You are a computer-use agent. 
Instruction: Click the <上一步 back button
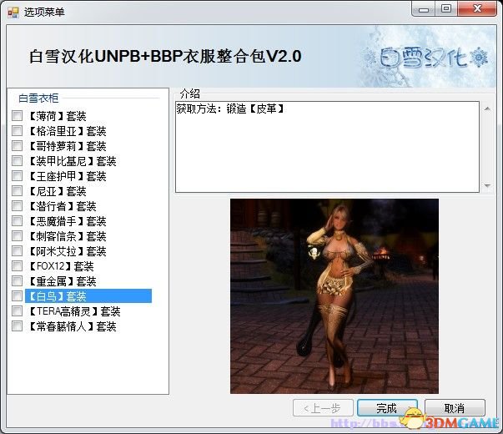(323, 408)
